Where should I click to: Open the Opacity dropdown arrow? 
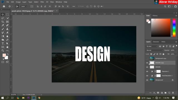click(176, 50)
